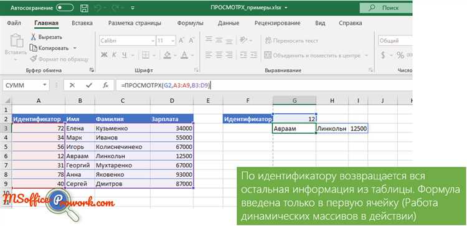The width and height of the screenshot is (467, 226).
Task: Click Формат по образцу format painter
Action: tap(59, 59)
